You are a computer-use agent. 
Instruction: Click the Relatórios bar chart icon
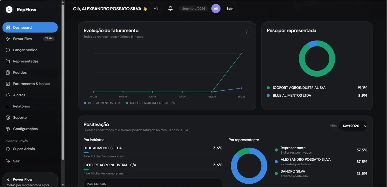point(8,106)
